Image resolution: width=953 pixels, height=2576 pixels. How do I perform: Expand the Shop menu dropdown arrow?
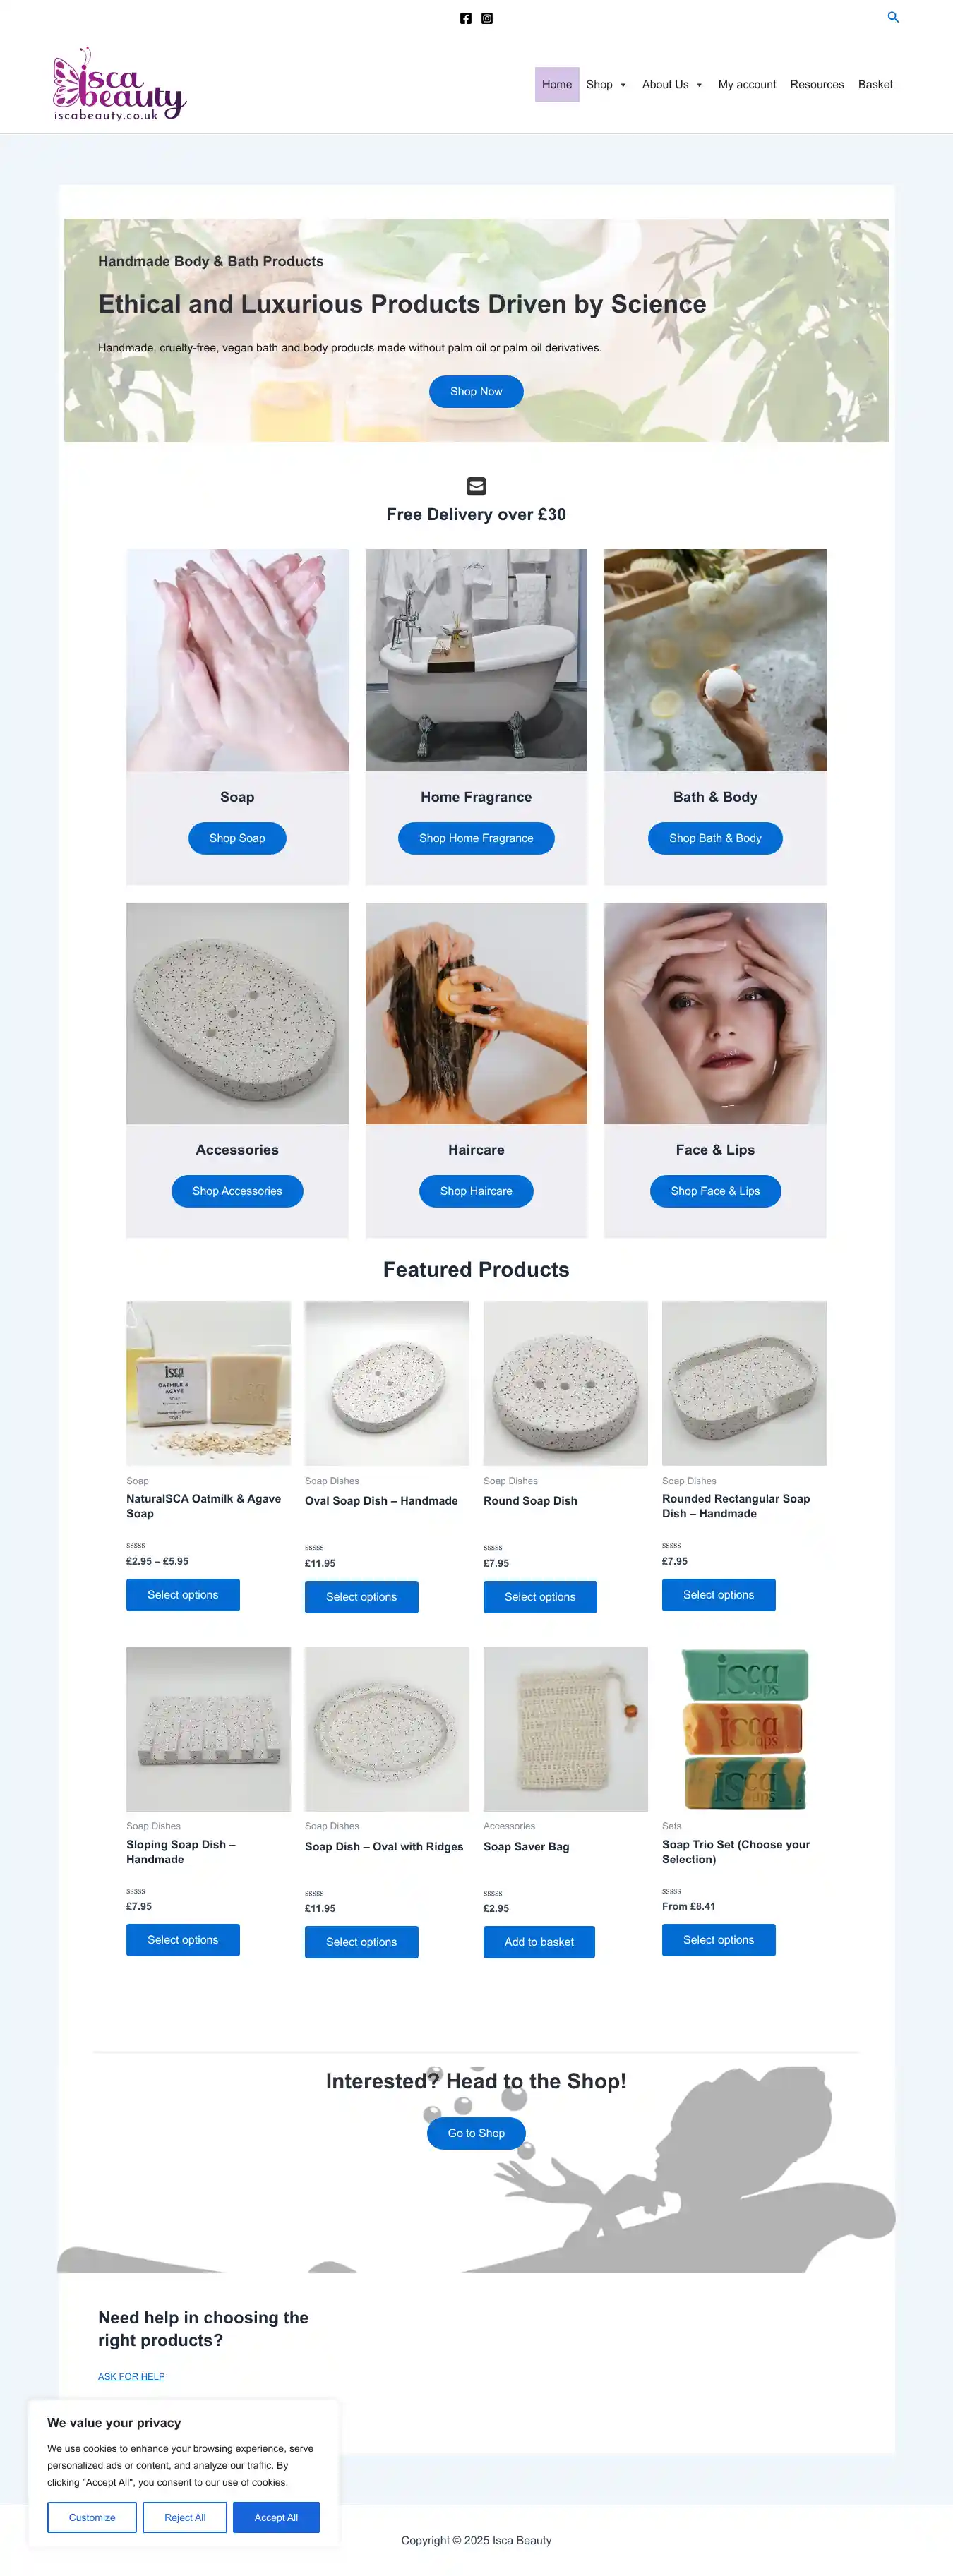click(x=623, y=85)
